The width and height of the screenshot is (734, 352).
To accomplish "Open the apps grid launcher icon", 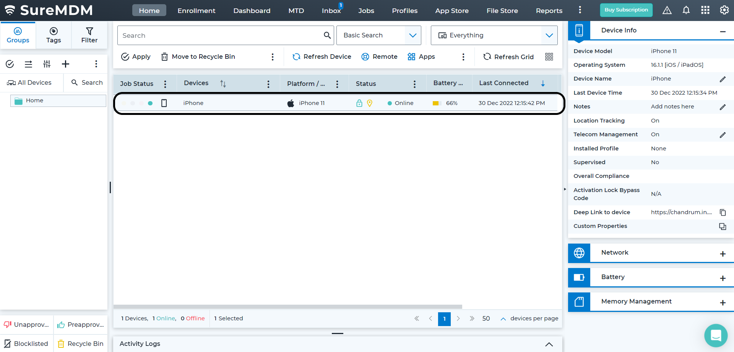I will [x=705, y=10].
